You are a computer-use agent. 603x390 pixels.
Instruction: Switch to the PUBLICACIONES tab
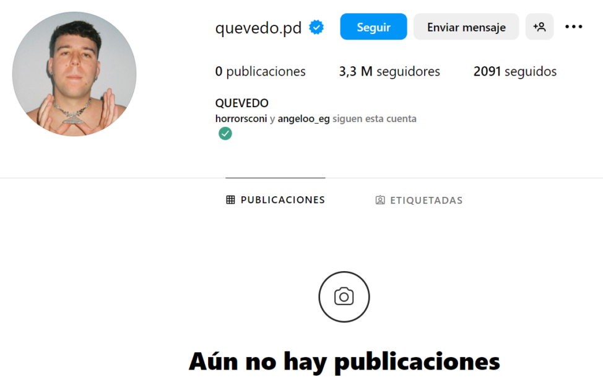click(x=275, y=199)
